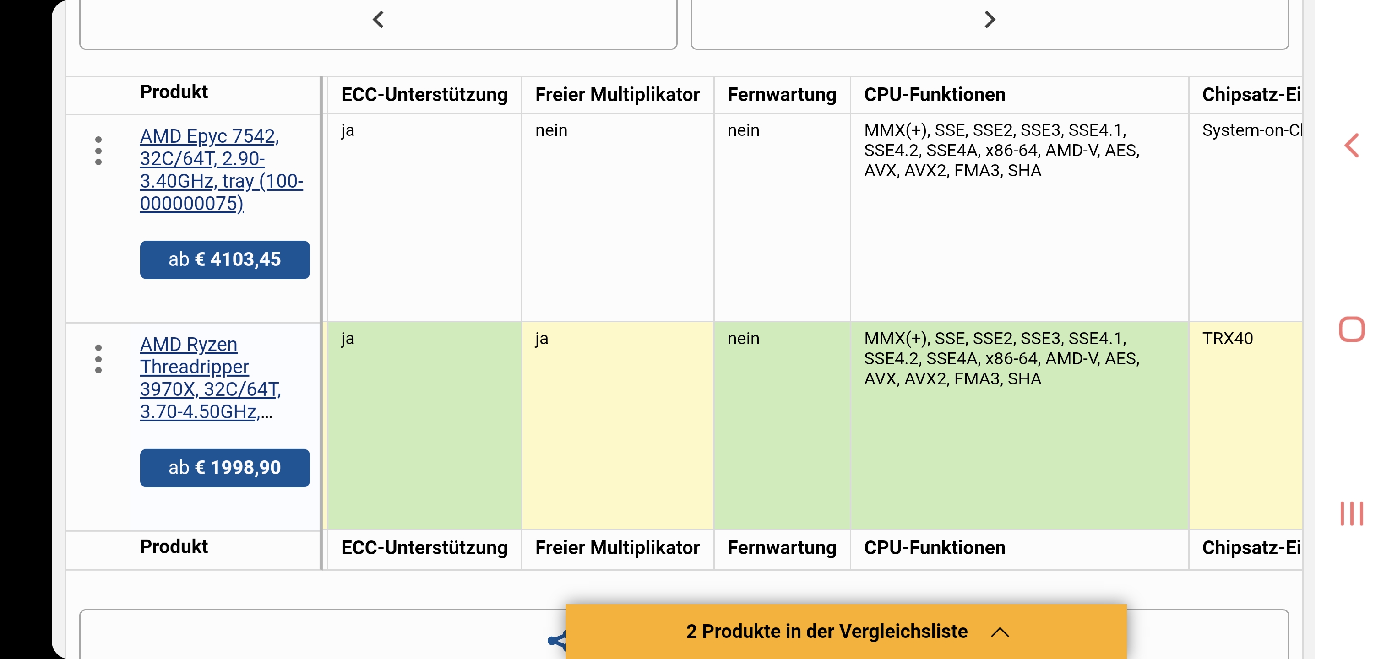Click the Fernwartung column header
The image size is (1392, 659).
coord(781,95)
